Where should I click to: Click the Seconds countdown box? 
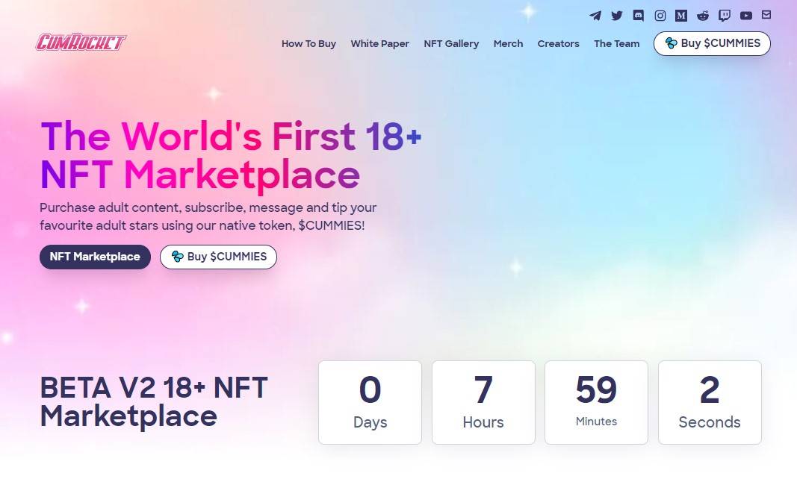point(710,403)
